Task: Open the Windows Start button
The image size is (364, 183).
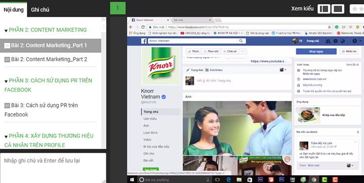Action: 132,180
